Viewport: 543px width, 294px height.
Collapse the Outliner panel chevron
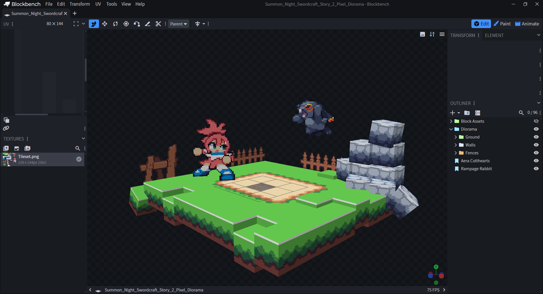[x=538, y=103]
